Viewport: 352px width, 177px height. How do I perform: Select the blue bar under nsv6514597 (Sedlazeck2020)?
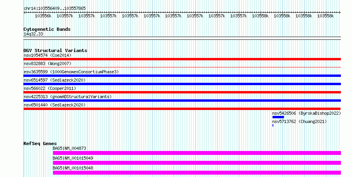click(182, 84)
